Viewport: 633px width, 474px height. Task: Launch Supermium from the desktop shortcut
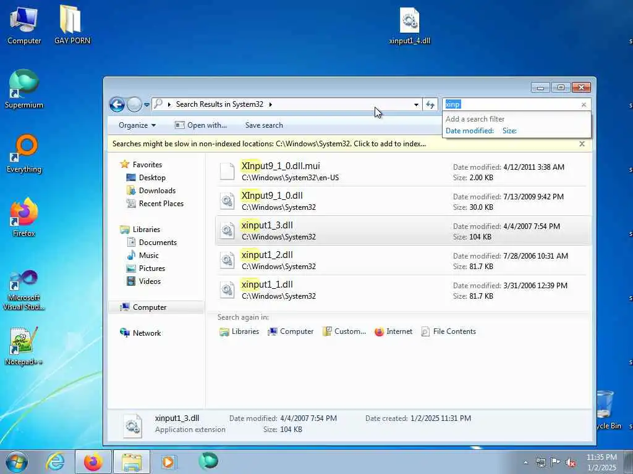(24, 89)
